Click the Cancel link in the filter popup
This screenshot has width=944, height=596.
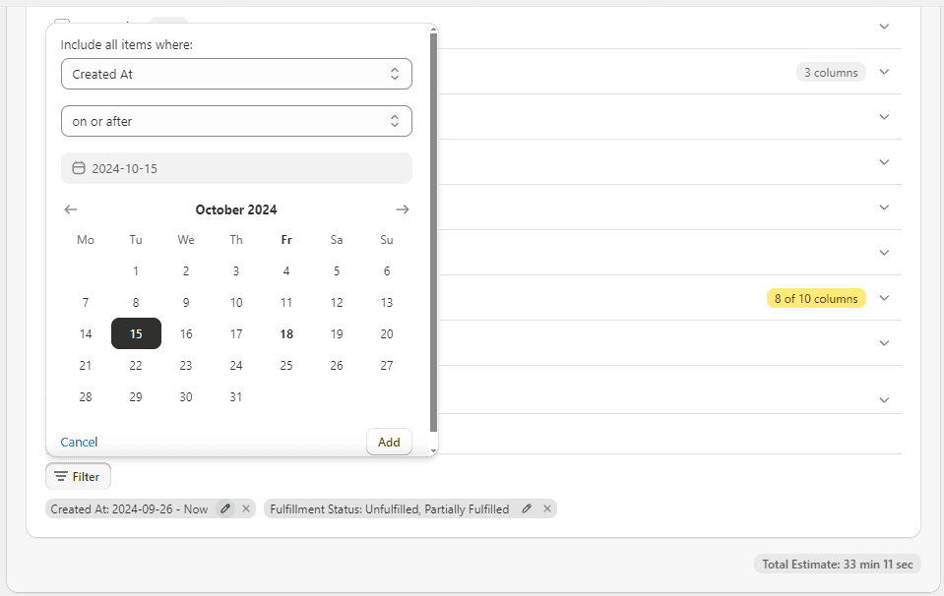pyautogui.click(x=79, y=442)
